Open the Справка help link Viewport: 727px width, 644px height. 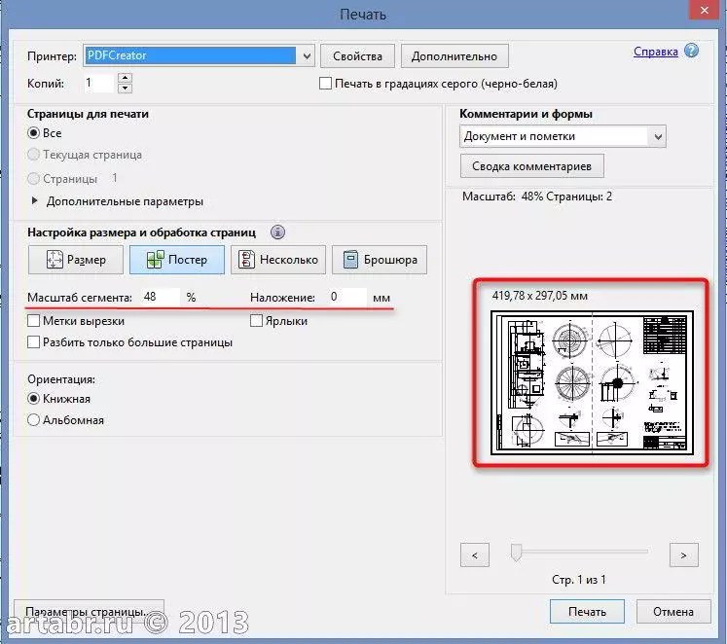[656, 52]
